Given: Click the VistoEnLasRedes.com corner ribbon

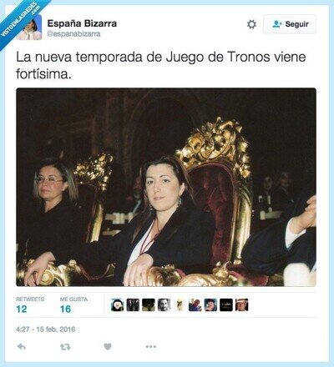Looking at the screenshot, I should tap(21, 19).
